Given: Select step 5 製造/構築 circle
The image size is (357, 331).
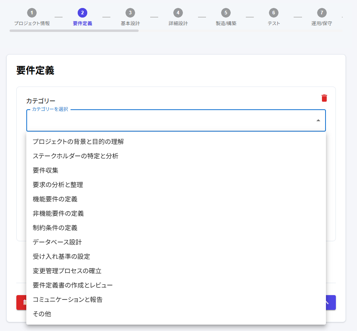Looking at the screenshot, I should coord(226,12).
